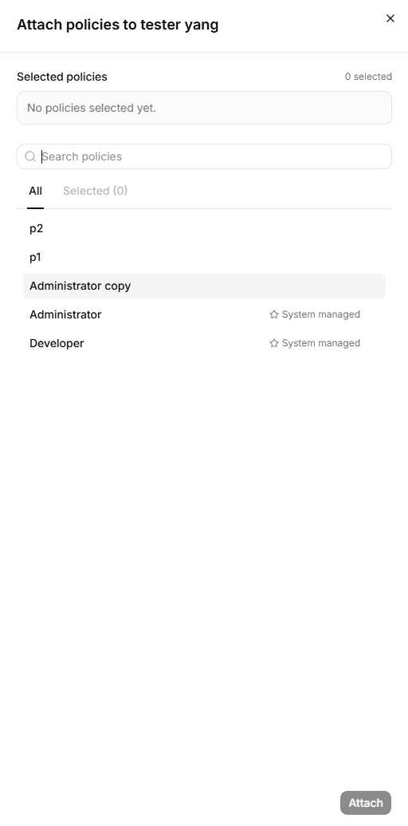Choose the Administrator copy policy
Image resolution: width=408 pixels, height=826 pixels.
(x=204, y=286)
